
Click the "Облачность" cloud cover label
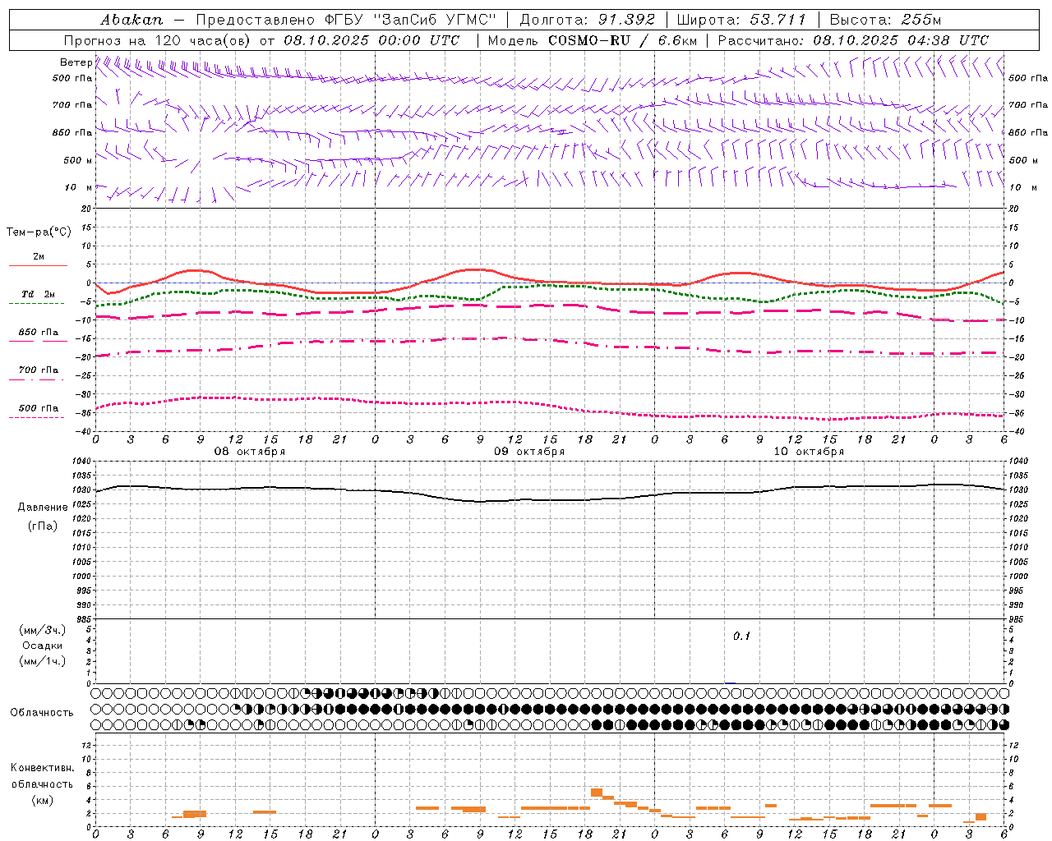42,712
